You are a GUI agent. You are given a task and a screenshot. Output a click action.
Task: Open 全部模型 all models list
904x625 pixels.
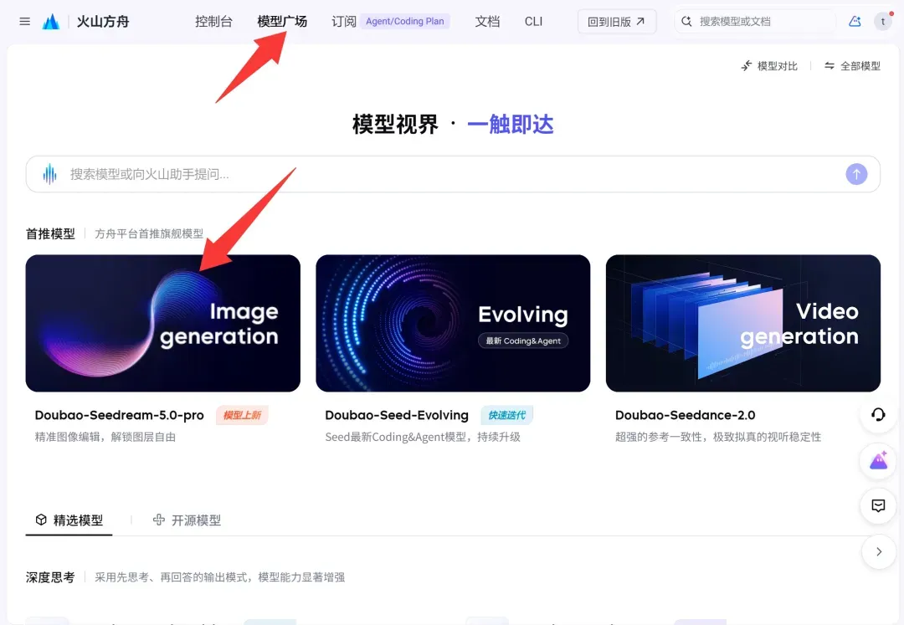[852, 66]
